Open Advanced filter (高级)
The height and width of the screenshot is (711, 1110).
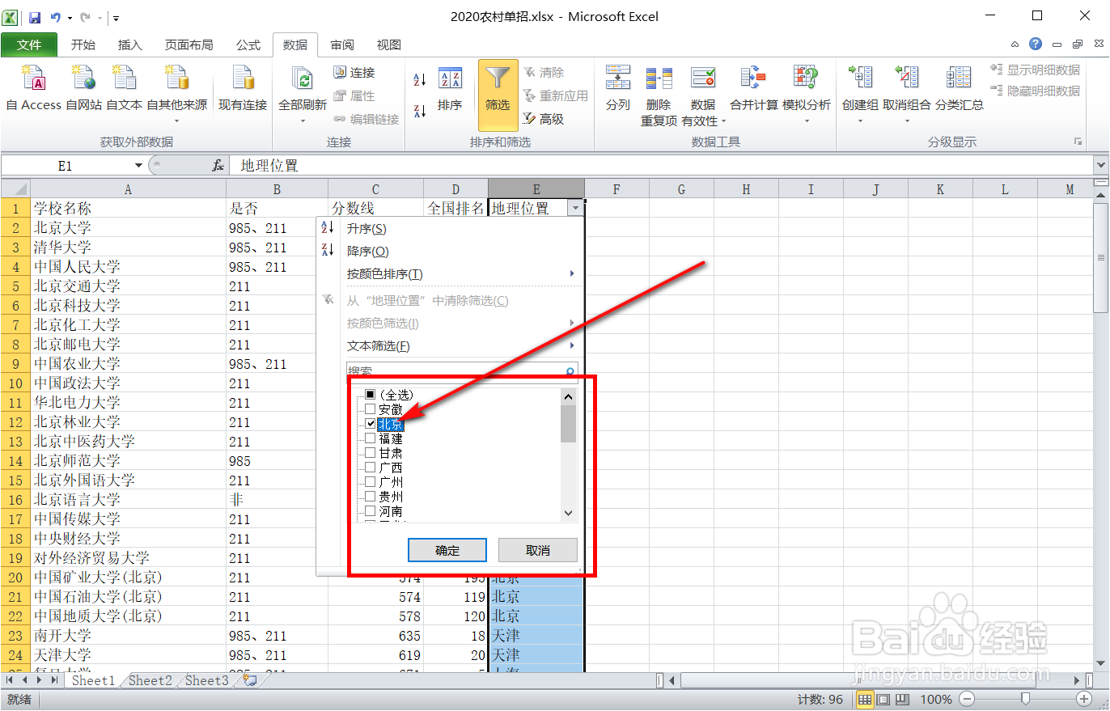coord(544,119)
